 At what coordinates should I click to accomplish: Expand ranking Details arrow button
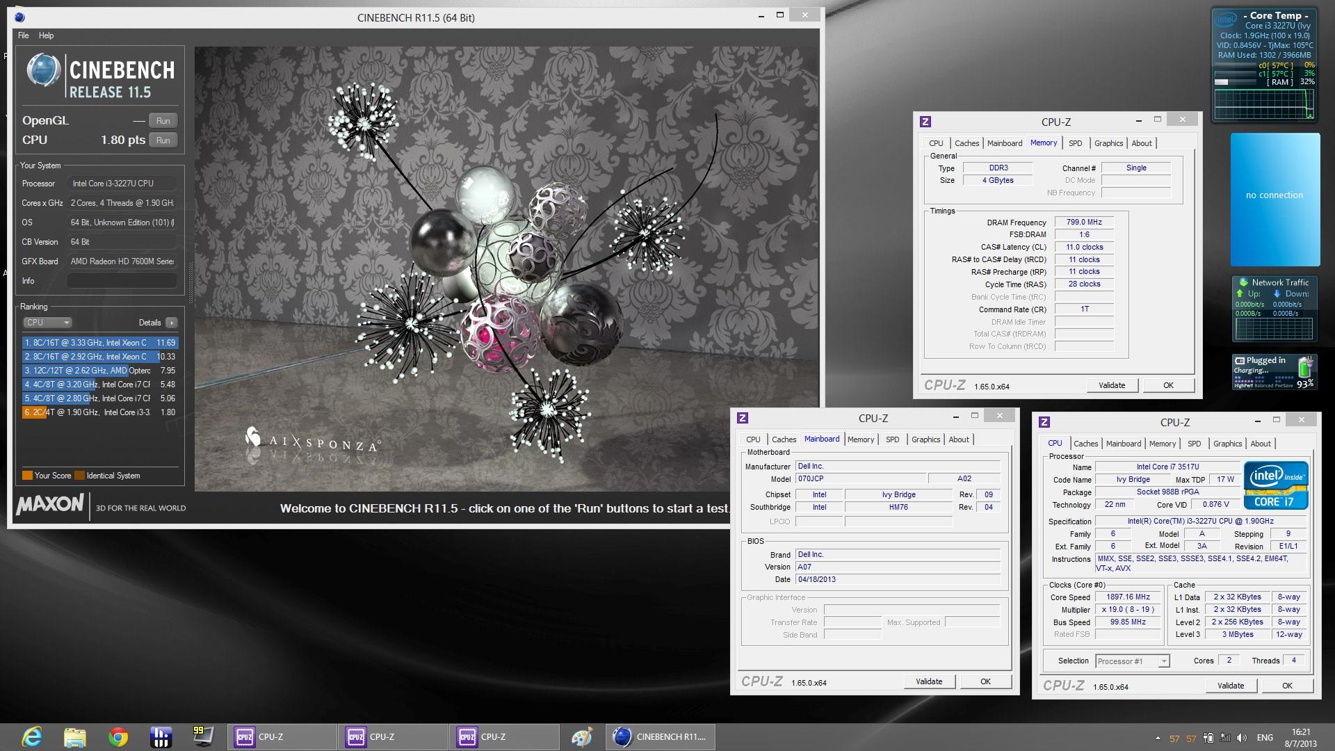172,323
